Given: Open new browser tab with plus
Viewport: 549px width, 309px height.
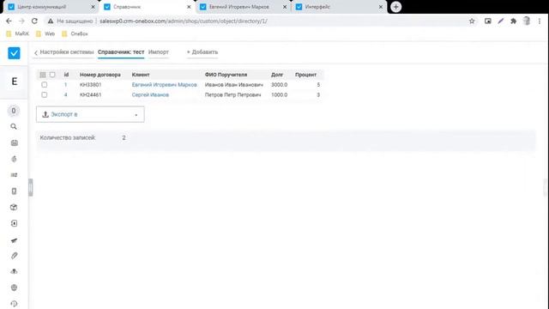Looking at the screenshot, I should (x=396, y=7).
